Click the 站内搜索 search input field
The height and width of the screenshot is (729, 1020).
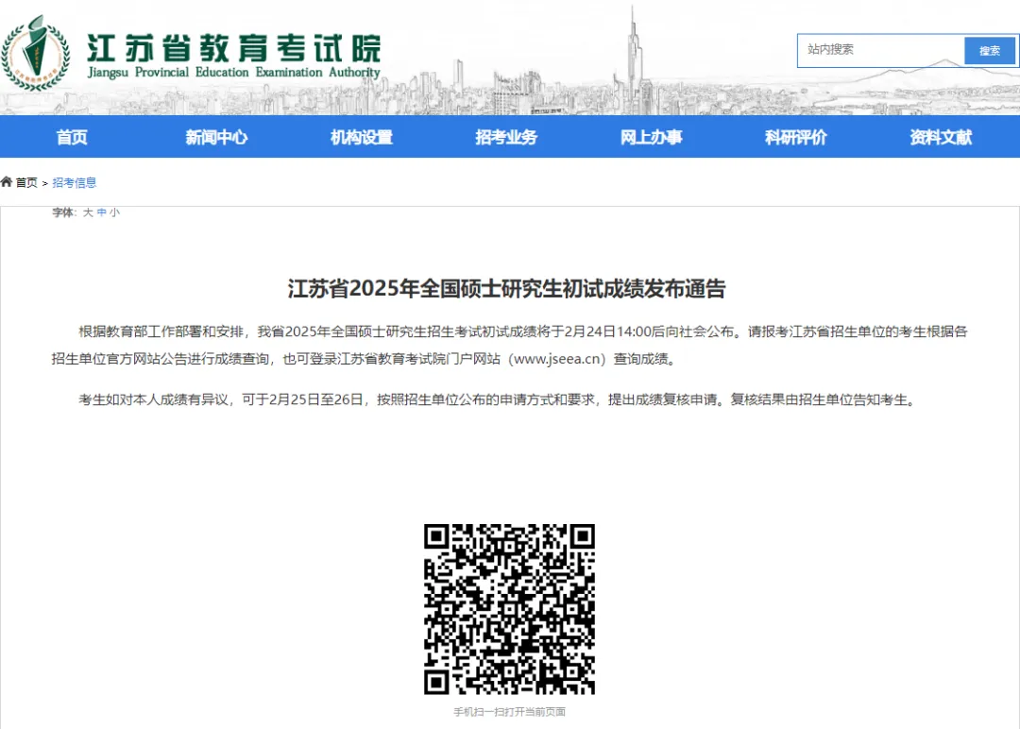click(x=881, y=50)
